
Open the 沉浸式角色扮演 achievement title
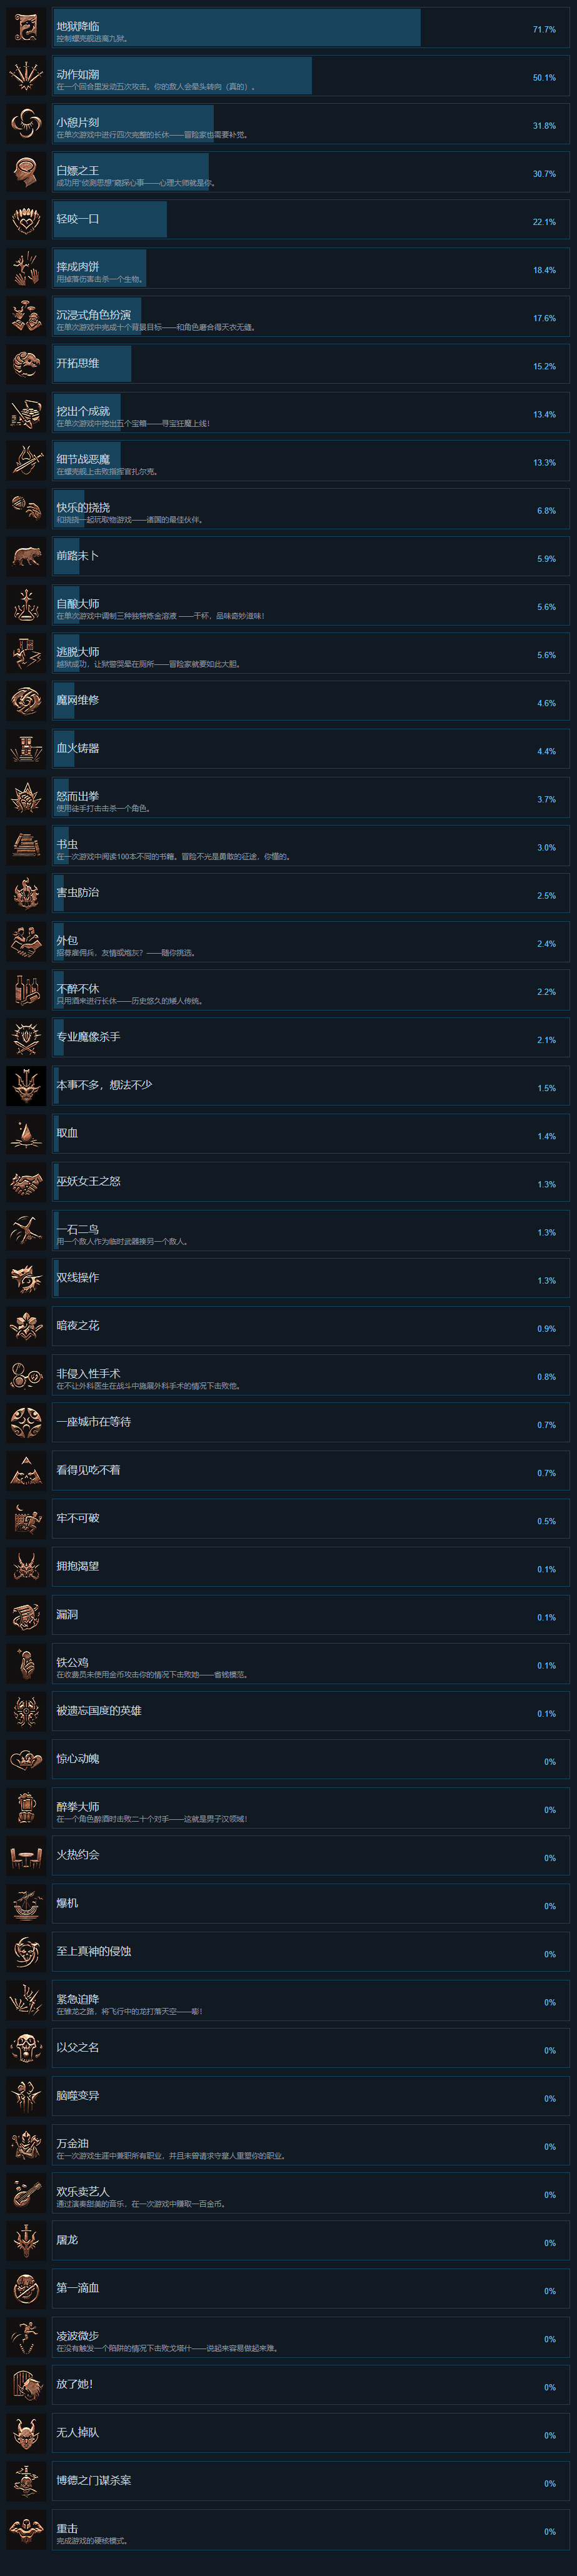pos(93,315)
